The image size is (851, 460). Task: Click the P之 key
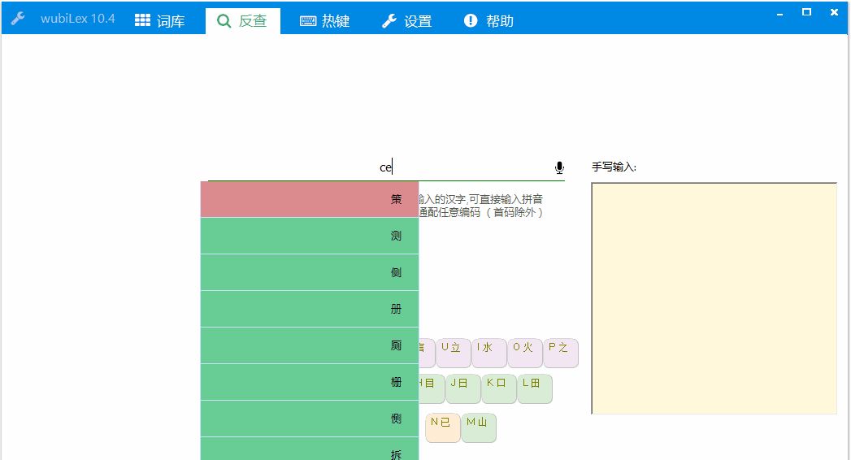point(560,353)
